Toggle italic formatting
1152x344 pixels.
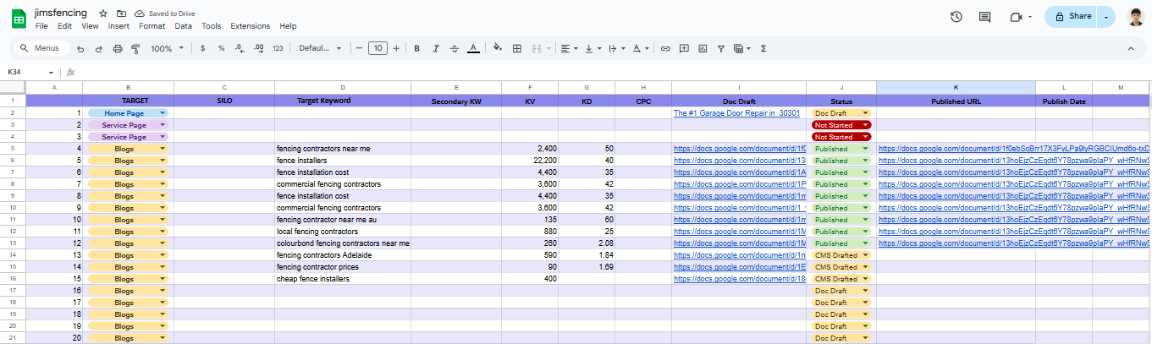point(435,49)
